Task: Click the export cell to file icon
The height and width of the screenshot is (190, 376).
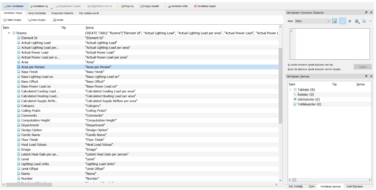Action: coord(364,21)
